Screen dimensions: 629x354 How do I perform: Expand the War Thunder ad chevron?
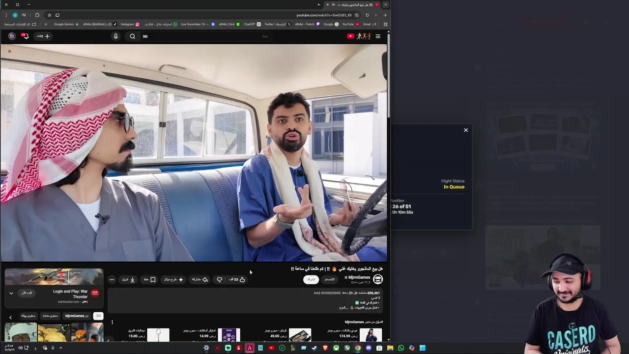point(11,293)
